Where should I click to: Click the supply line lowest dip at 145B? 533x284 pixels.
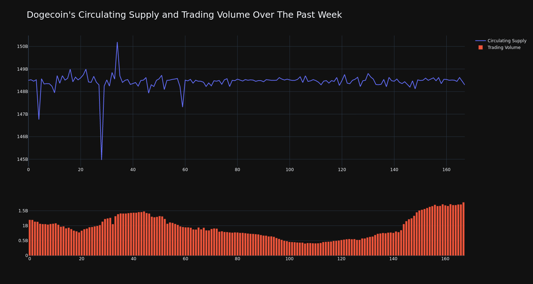pyautogui.click(x=102, y=159)
